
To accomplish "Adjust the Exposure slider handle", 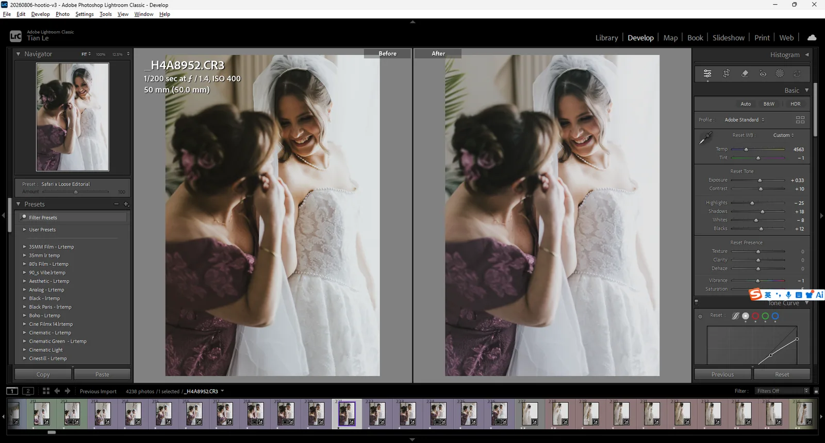I will (x=760, y=180).
